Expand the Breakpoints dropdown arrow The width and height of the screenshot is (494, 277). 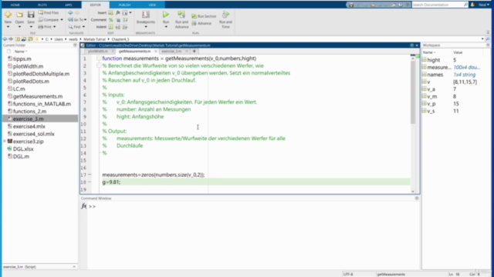click(146, 27)
